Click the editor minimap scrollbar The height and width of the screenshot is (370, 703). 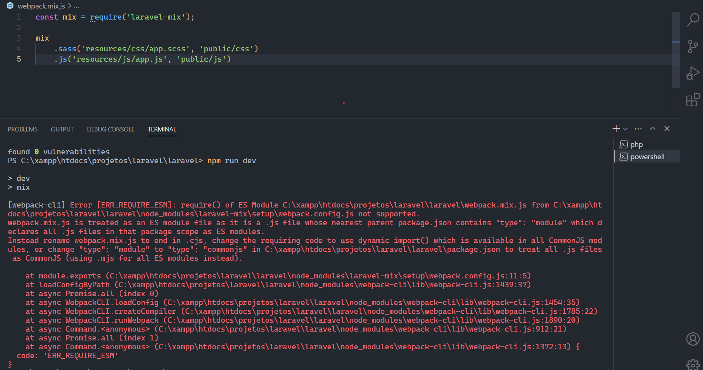(676, 50)
